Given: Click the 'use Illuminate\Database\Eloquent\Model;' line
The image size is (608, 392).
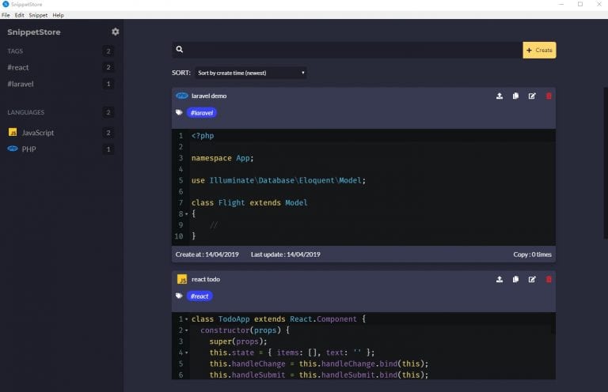Looking at the screenshot, I should [279, 180].
